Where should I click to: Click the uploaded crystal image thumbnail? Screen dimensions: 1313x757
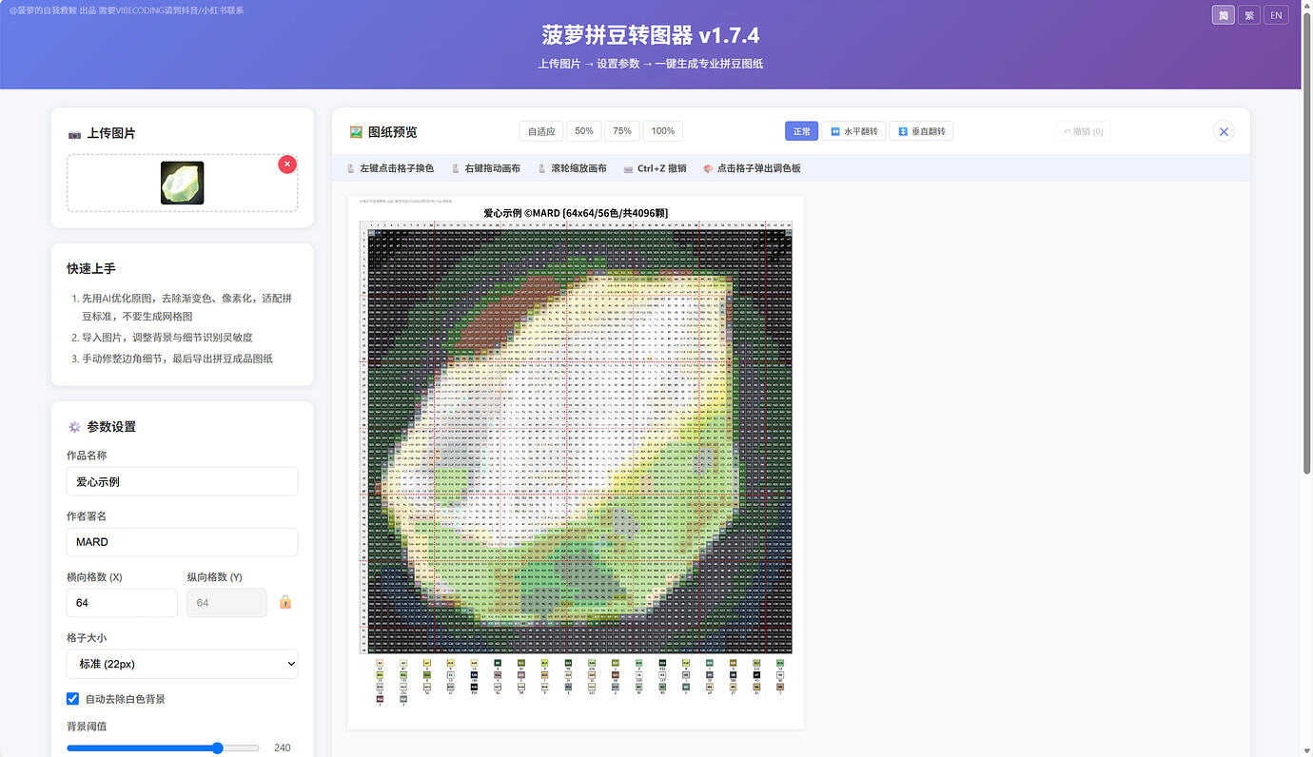(x=182, y=184)
